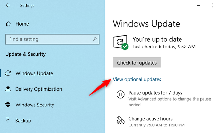Image resolution: width=213 pixels, height=133 pixels.
Task: Minimize the Settings window
Action: [x=199, y=5]
